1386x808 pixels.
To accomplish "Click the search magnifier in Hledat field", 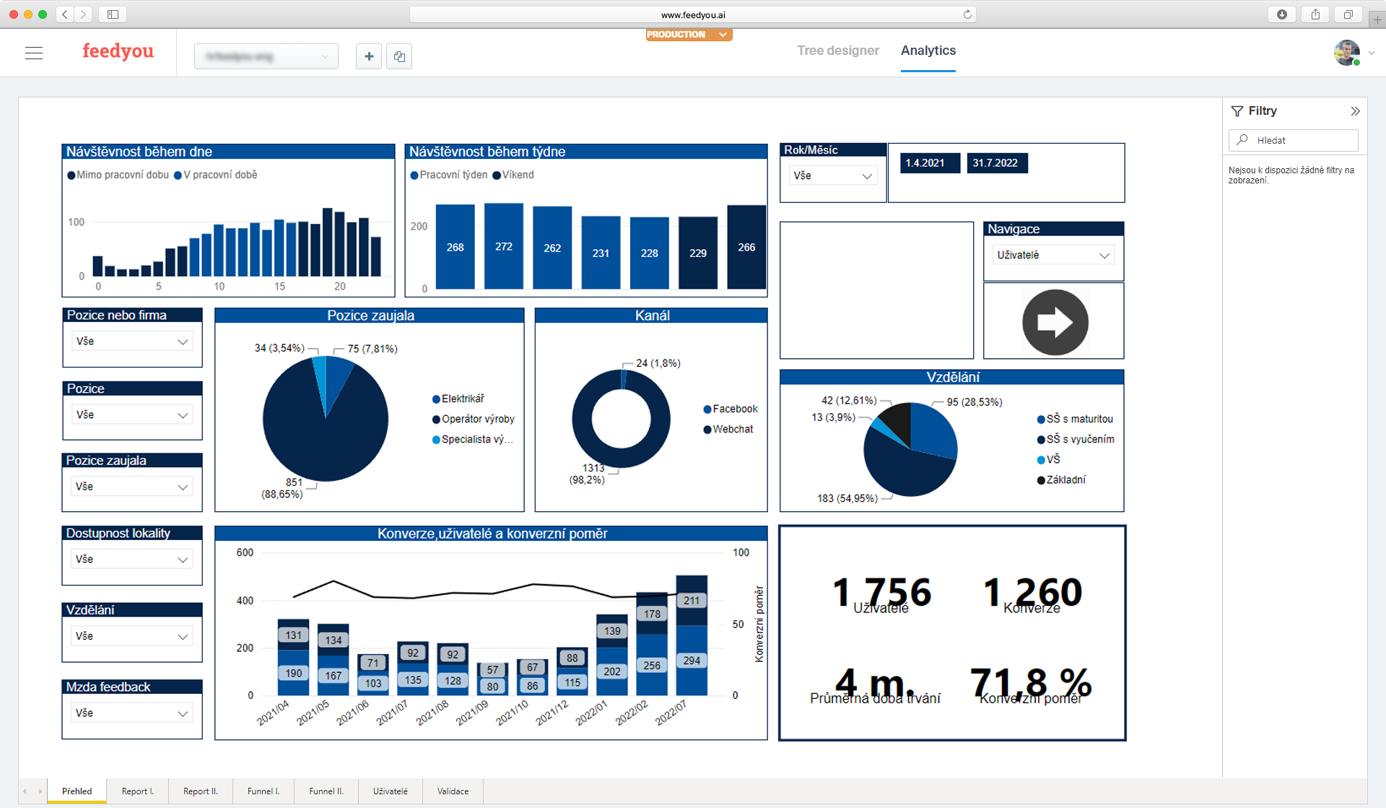I will point(1242,140).
